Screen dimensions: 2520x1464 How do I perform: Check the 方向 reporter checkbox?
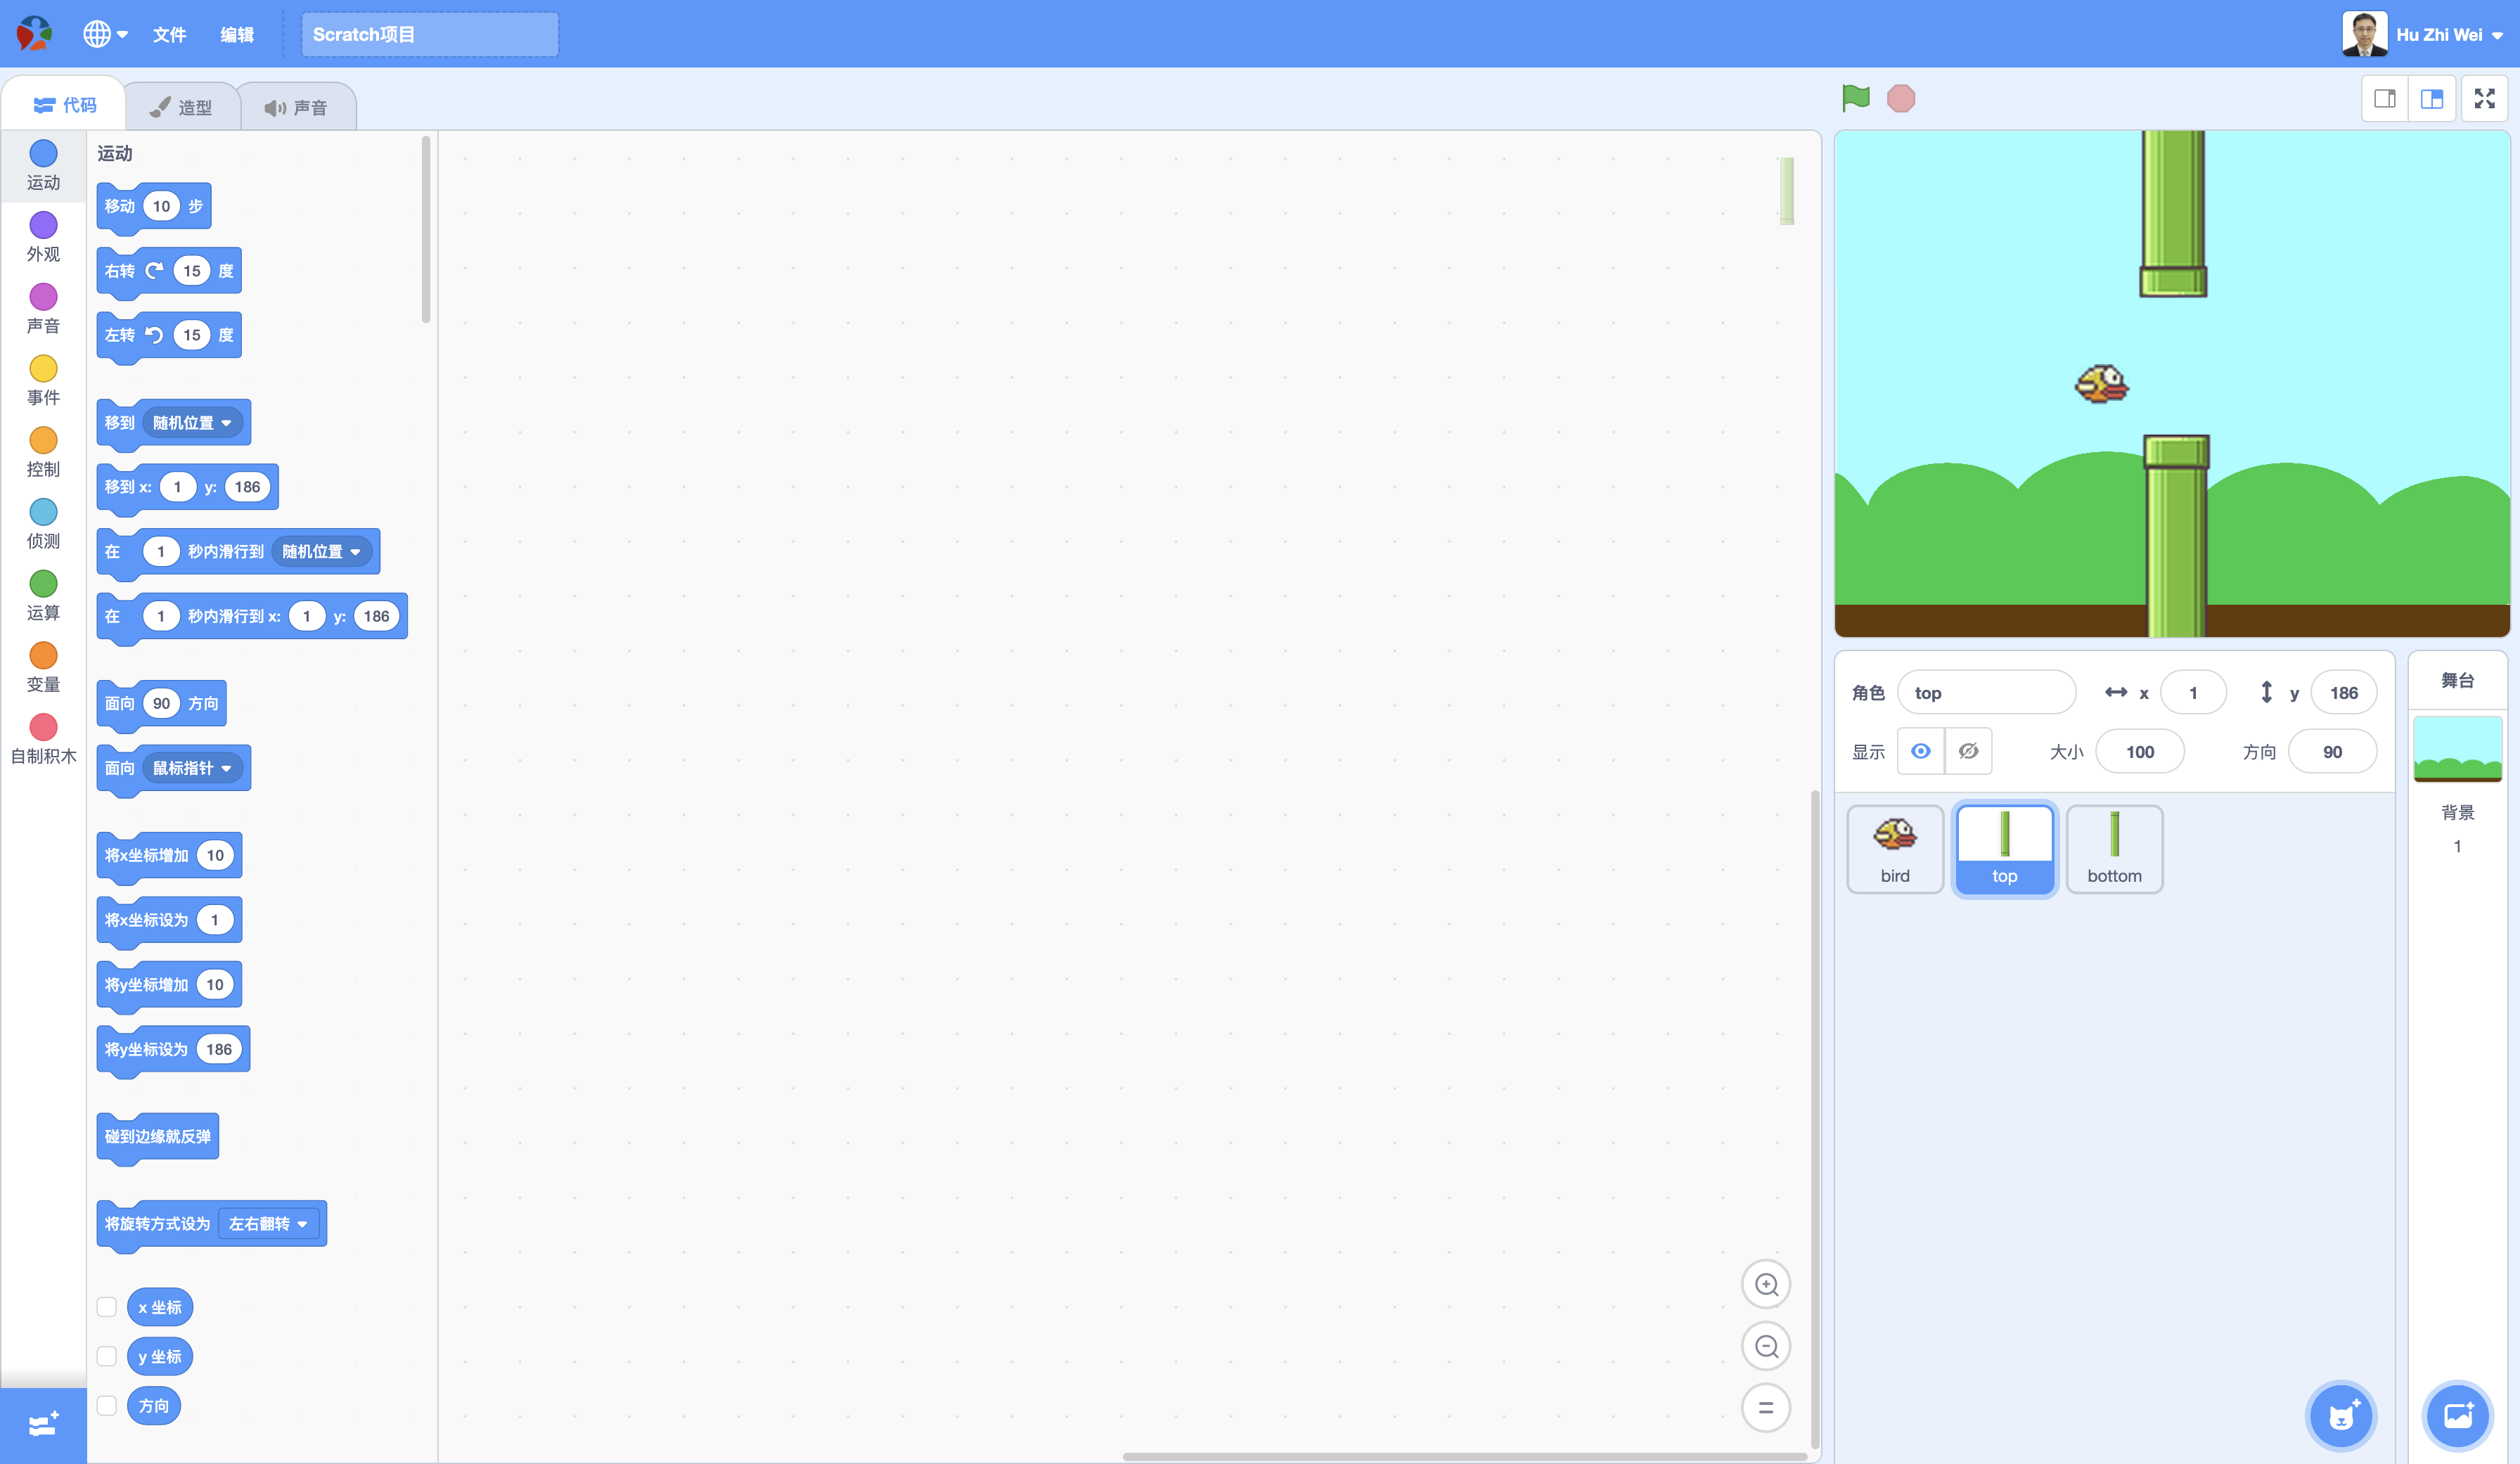107,1405
